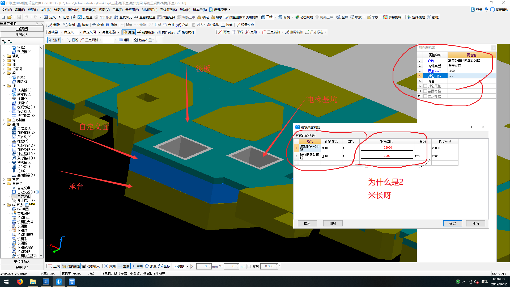This screenshot has width=510, height=287.
Task: Activate the 镜像 mirror tool
Action: (83, 25)
